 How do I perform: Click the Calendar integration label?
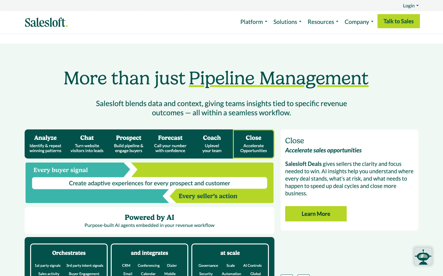click(x=148, y=274)
